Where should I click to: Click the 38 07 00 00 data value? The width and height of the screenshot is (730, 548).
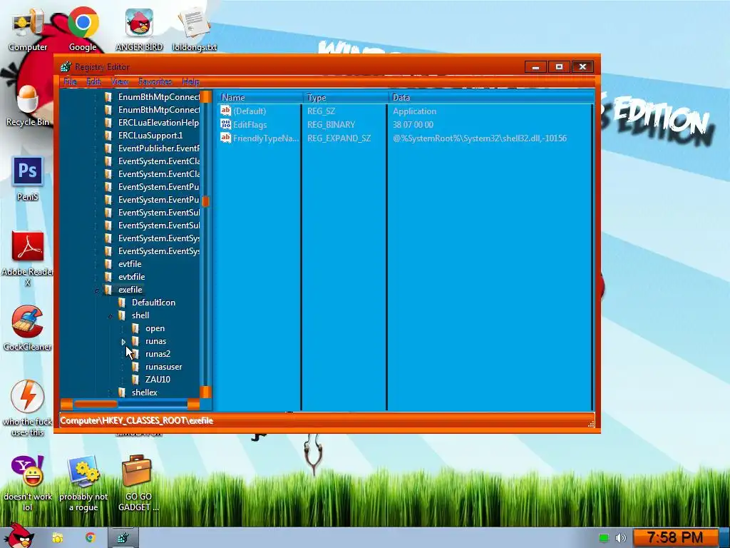pyautogui.click(x=413, y=124)
